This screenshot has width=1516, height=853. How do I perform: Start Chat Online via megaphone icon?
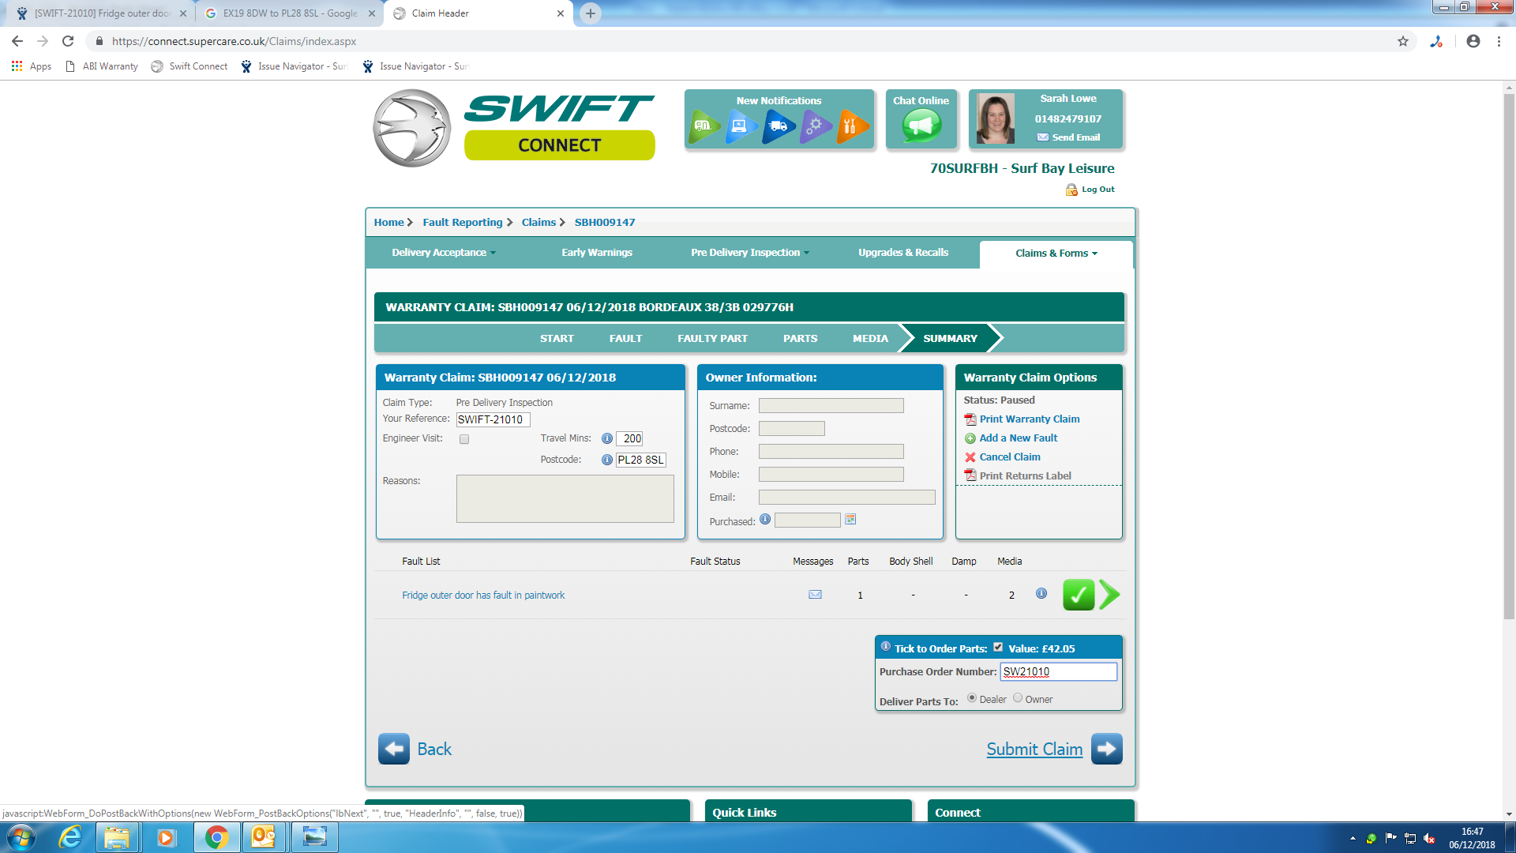click(x=921, y=126)
